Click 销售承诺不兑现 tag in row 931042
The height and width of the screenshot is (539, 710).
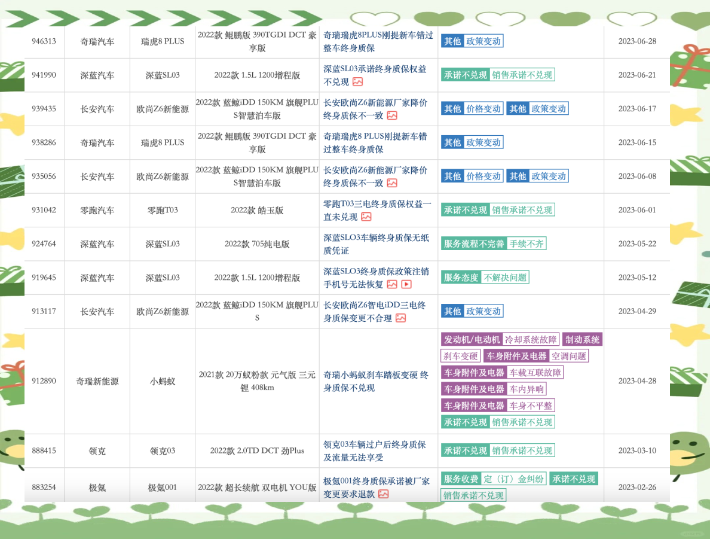click(x=522, y=210)
